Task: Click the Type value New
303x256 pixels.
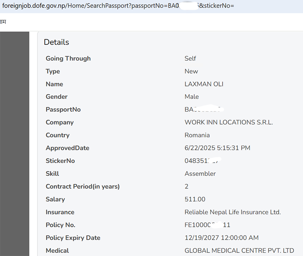Action: click(x=191, y=71)
